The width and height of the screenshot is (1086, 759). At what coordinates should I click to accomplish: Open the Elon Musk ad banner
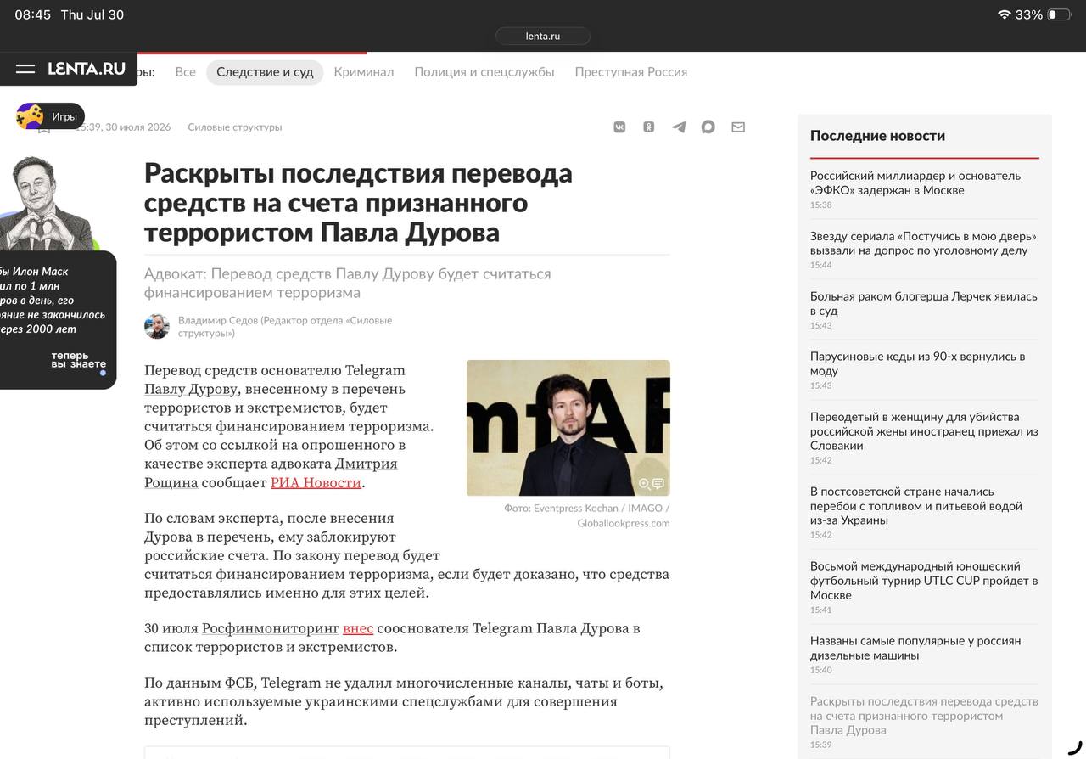tap(58, 272)
